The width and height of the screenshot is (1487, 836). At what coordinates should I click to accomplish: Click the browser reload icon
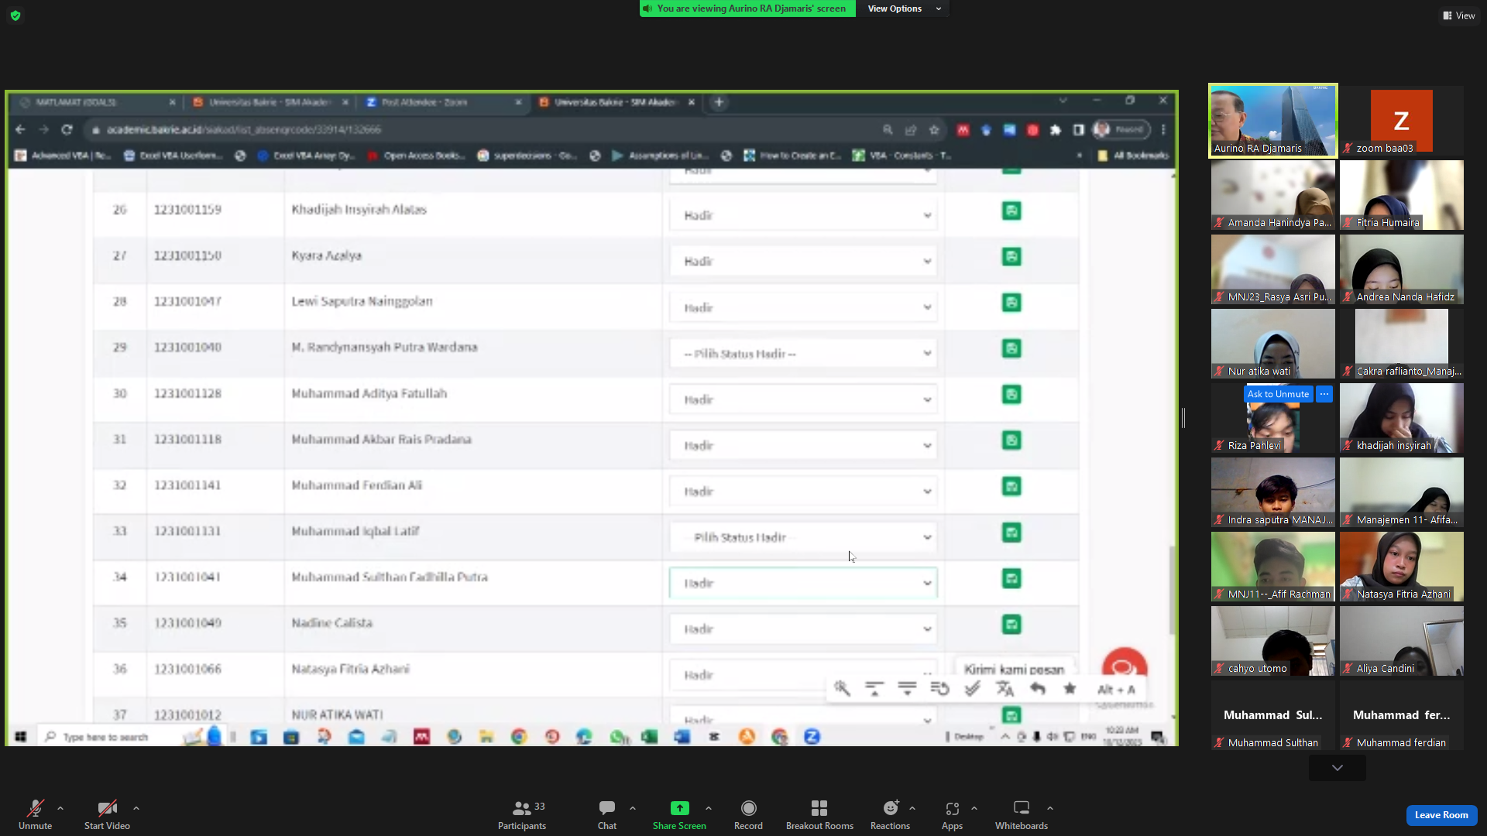67,129
